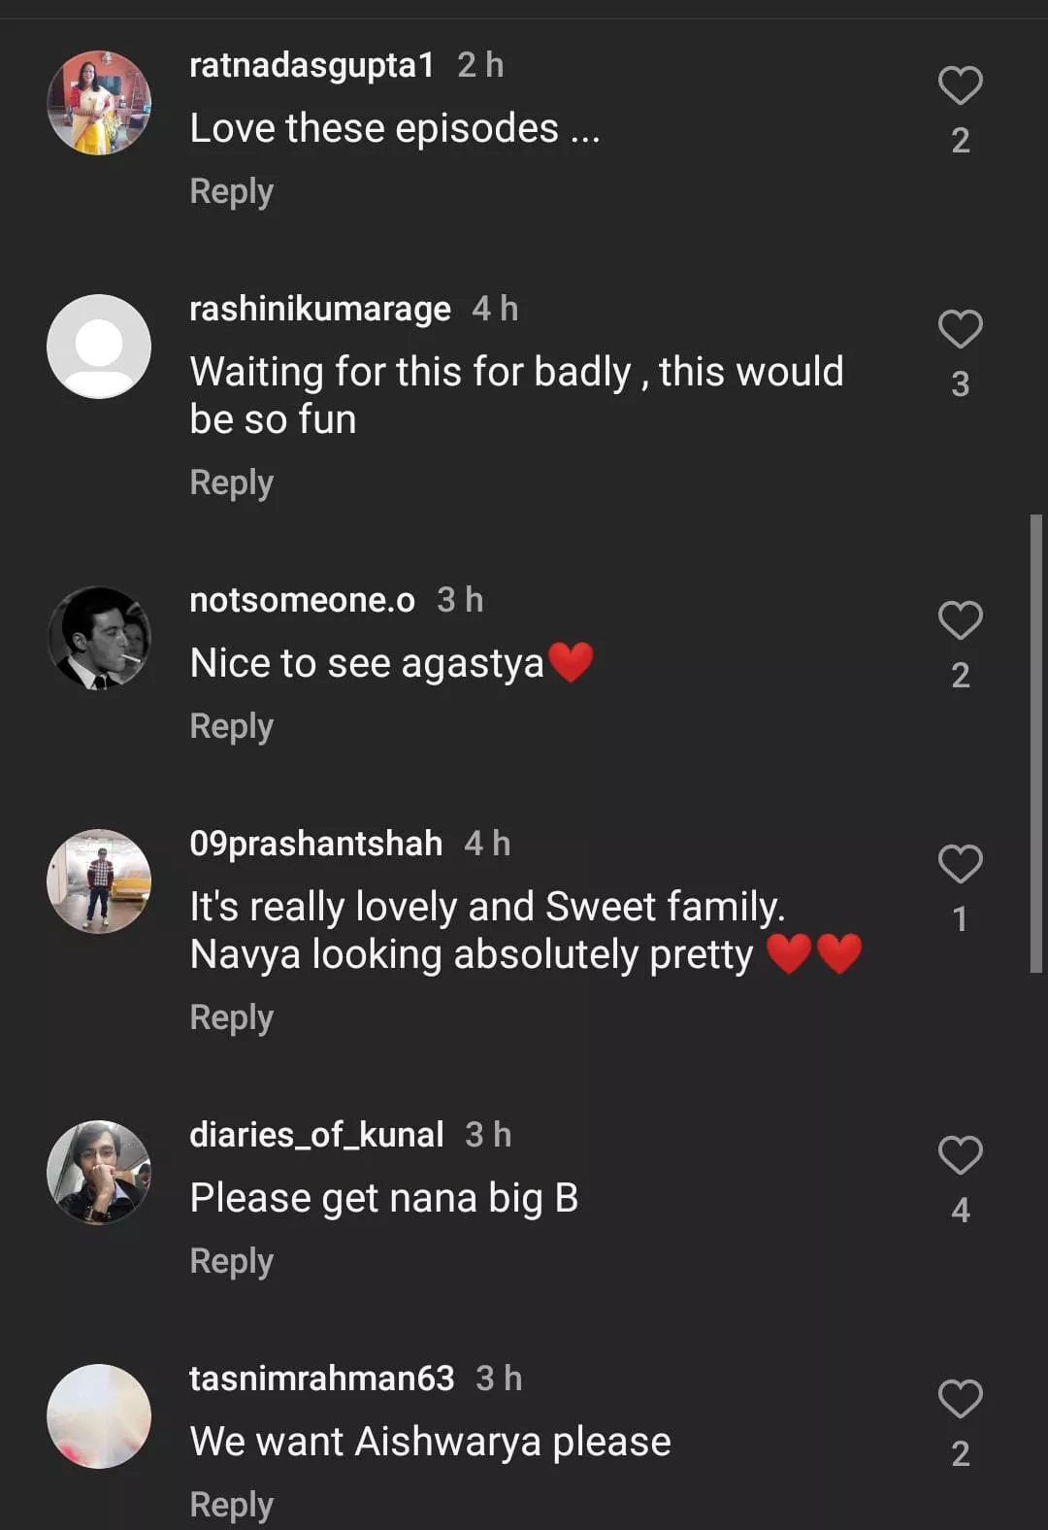The height and width of the screenshot is (1530, 1048).
Task: Heart 09prashantshah's comment
Action: pyautogui.click(x=960, y=864)
